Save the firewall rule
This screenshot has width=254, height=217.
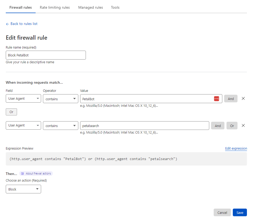coord(240,213)
